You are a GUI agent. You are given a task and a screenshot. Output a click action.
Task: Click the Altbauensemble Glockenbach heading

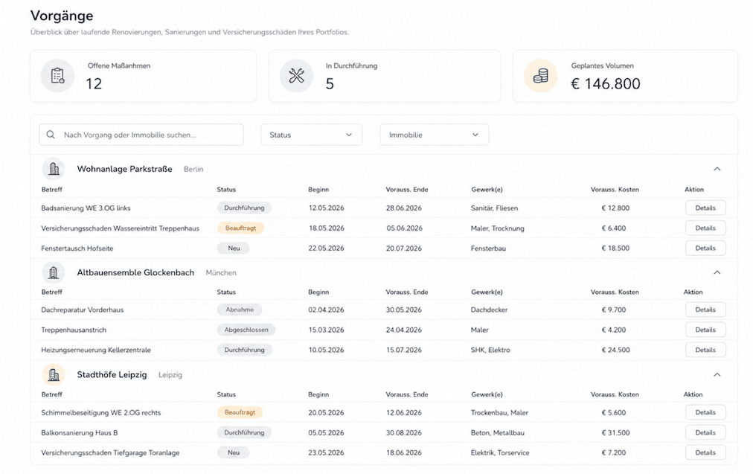tap(135, 272)
